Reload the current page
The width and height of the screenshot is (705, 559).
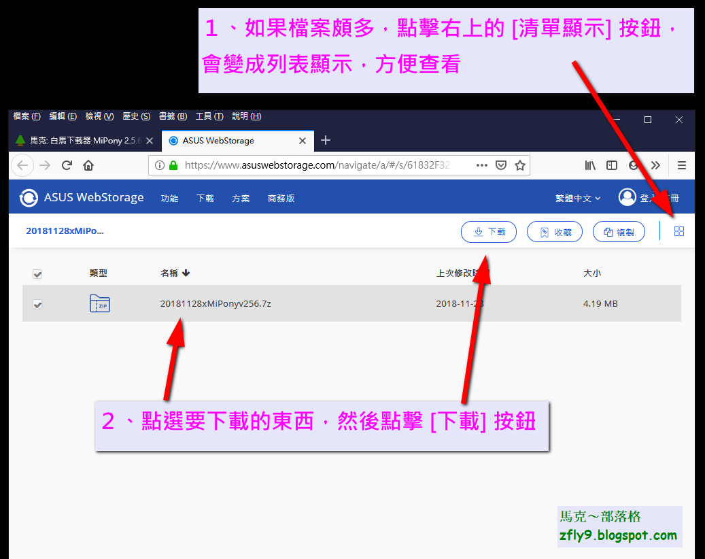pyautogui.click(x=67, y=165)
